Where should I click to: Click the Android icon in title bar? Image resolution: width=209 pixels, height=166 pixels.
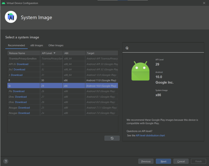coord(3,3)
